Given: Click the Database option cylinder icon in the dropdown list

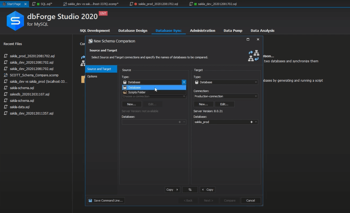Looking at the screenshot, I should pyautogui.click(x=125, y=87).
